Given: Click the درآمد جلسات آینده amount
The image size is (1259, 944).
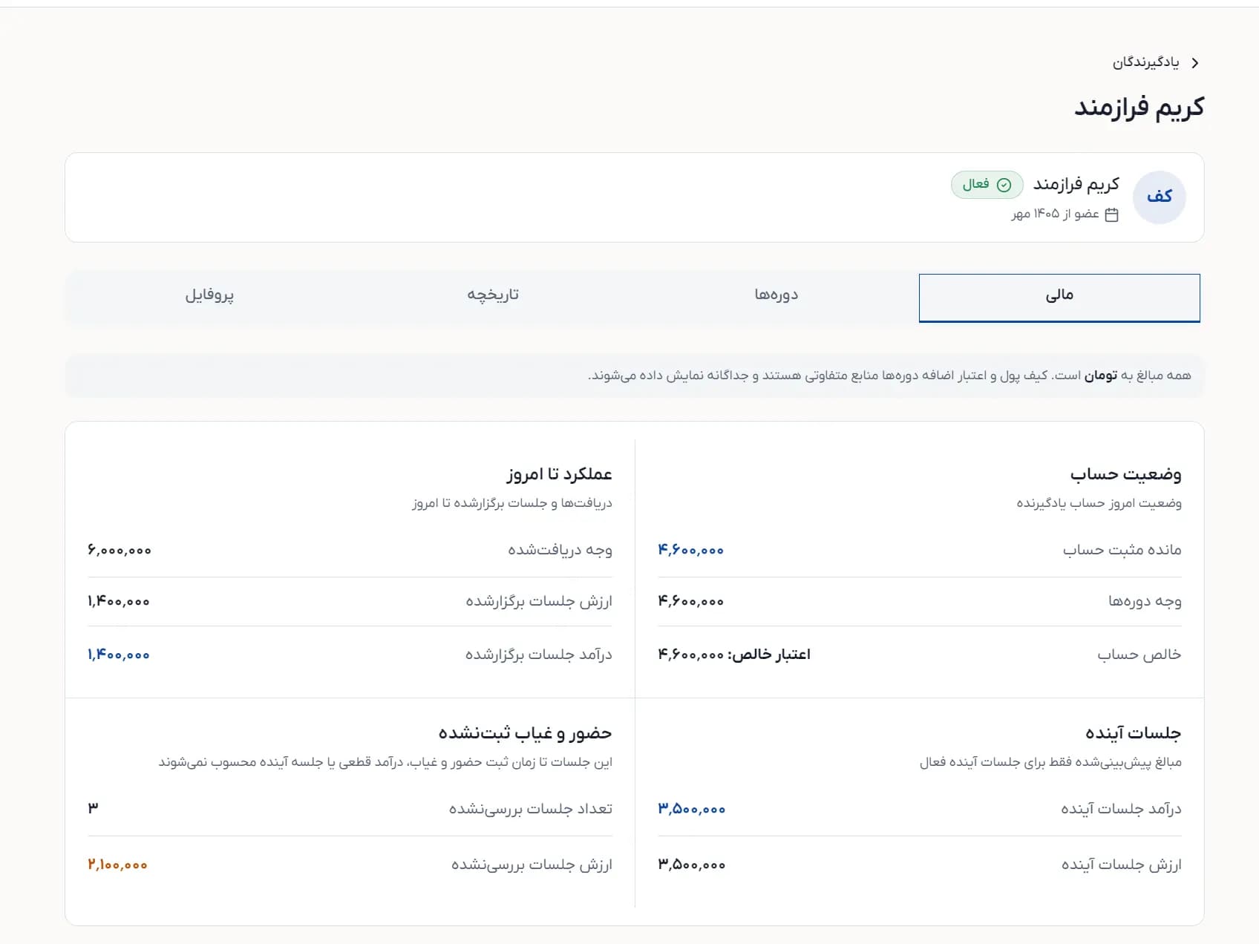Looking at the screenshot, I should [x=691, y=809].
